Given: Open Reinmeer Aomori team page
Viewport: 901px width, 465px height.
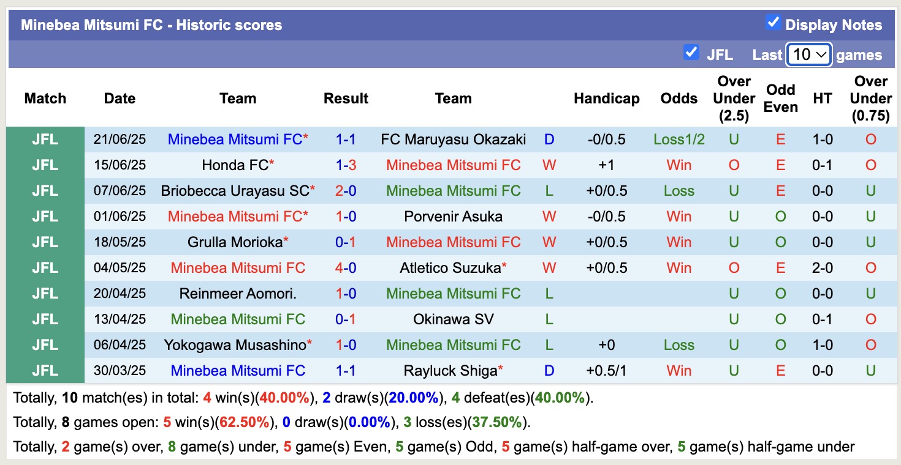Looking at the screenshot, I should coord(238,294).
